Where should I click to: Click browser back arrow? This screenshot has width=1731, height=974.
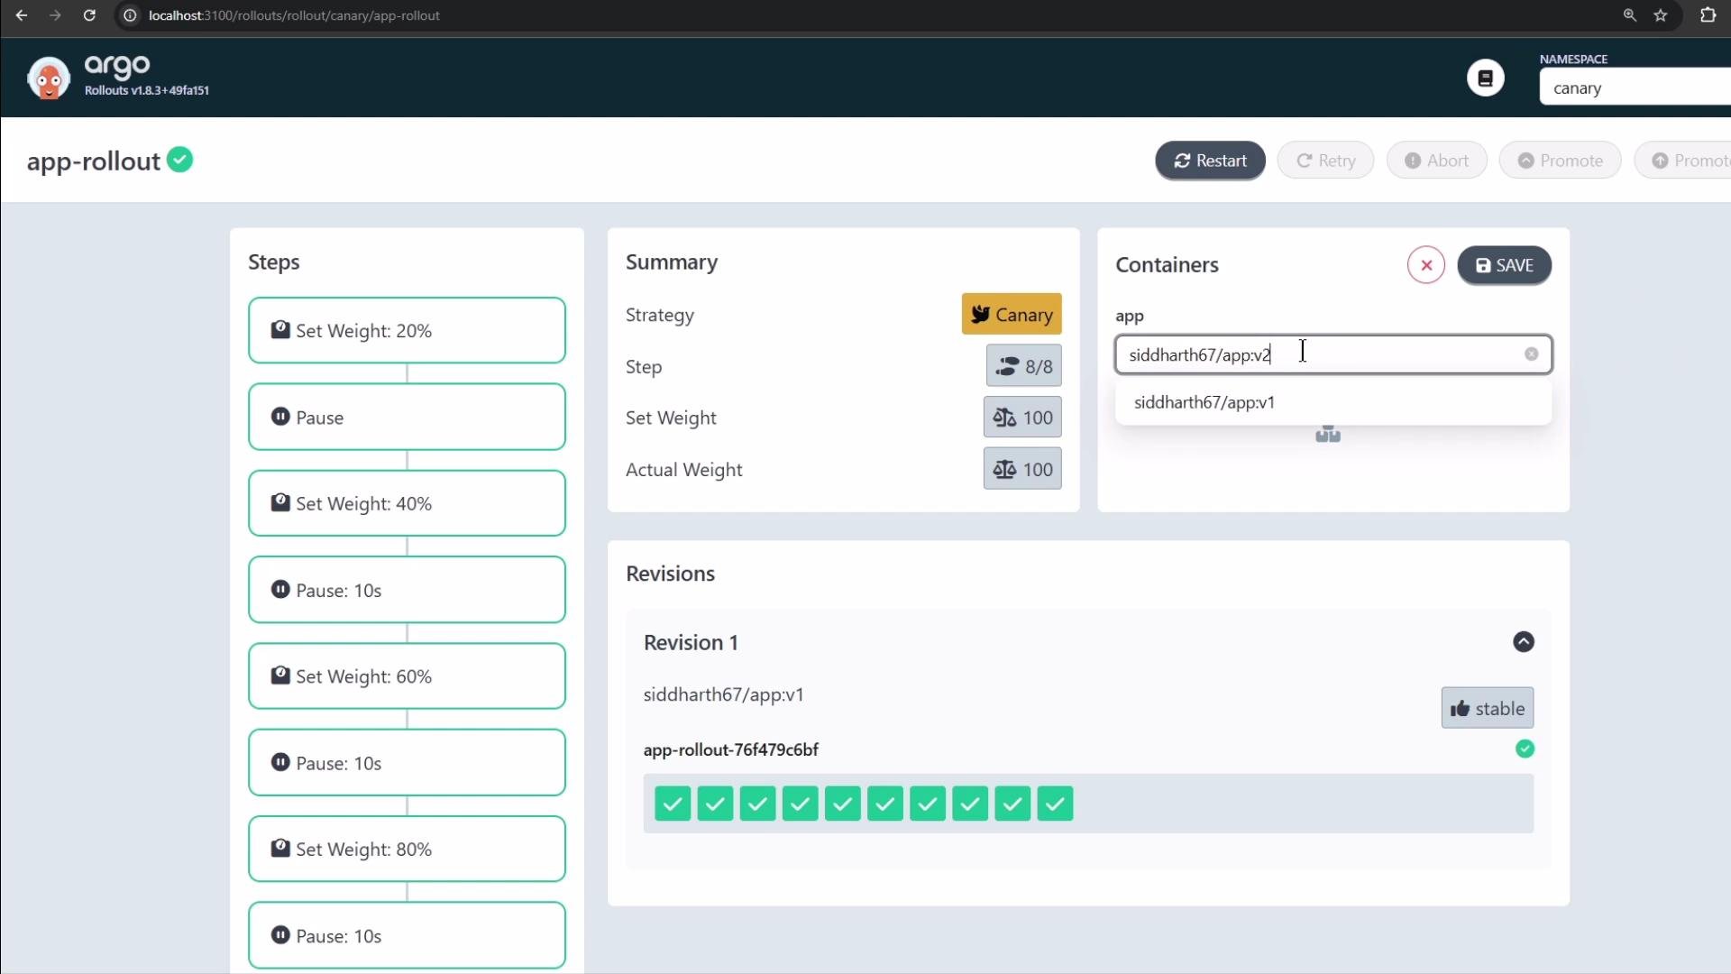coord(22,15)
